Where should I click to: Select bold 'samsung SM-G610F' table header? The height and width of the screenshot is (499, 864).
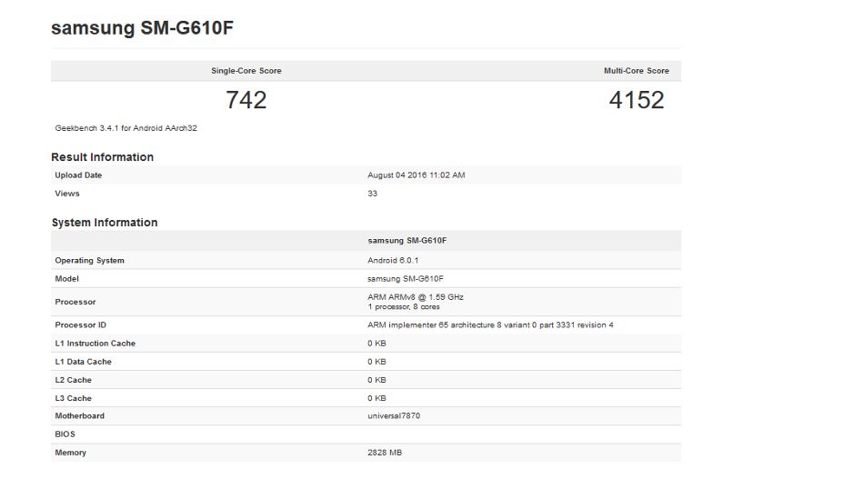pyautogui.click(x=407, y=241)
